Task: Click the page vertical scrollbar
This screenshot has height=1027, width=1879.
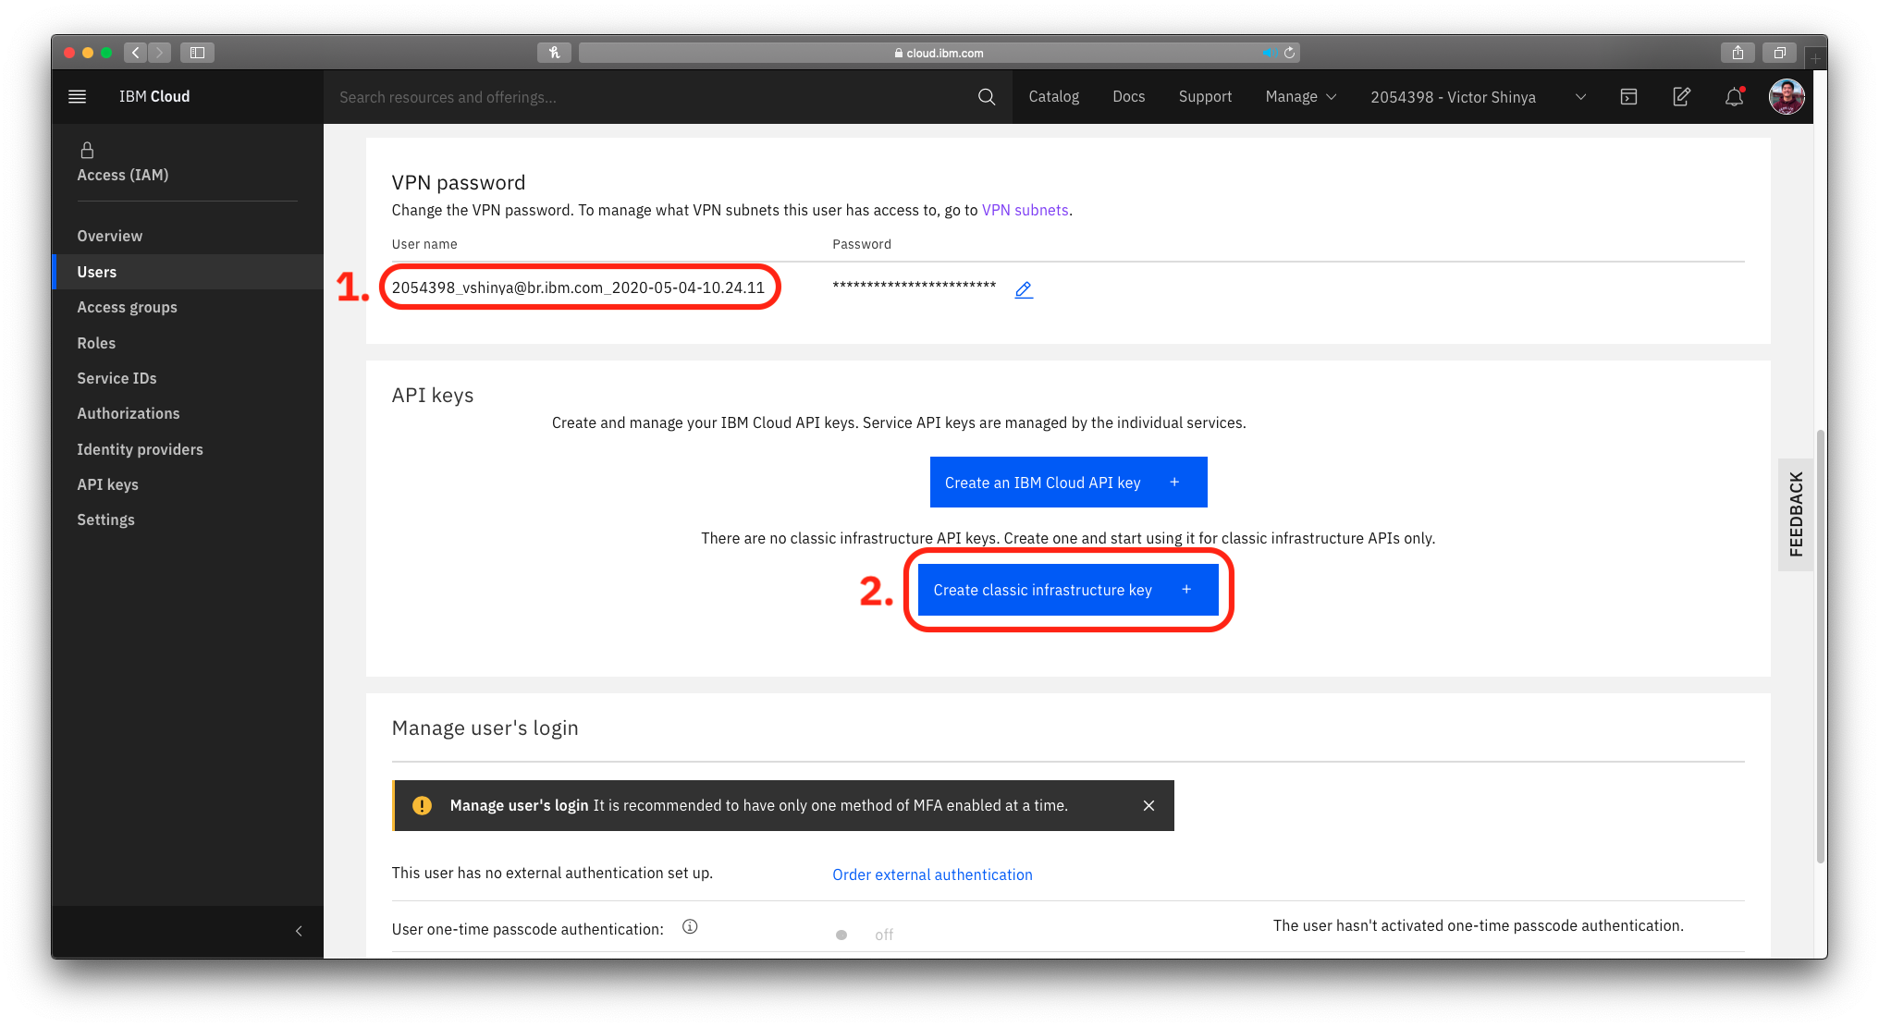Action: [1820, 647]
